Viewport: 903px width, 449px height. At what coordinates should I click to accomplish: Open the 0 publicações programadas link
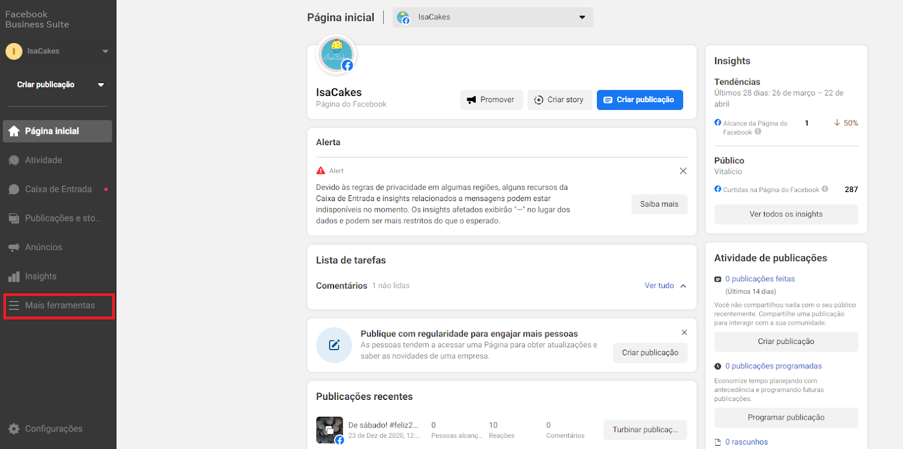click(773, 366)
